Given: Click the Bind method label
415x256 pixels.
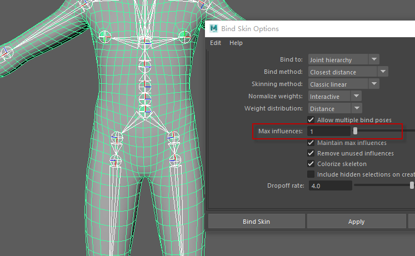Looking at the screenshot, I should click(x=283, y=72).
